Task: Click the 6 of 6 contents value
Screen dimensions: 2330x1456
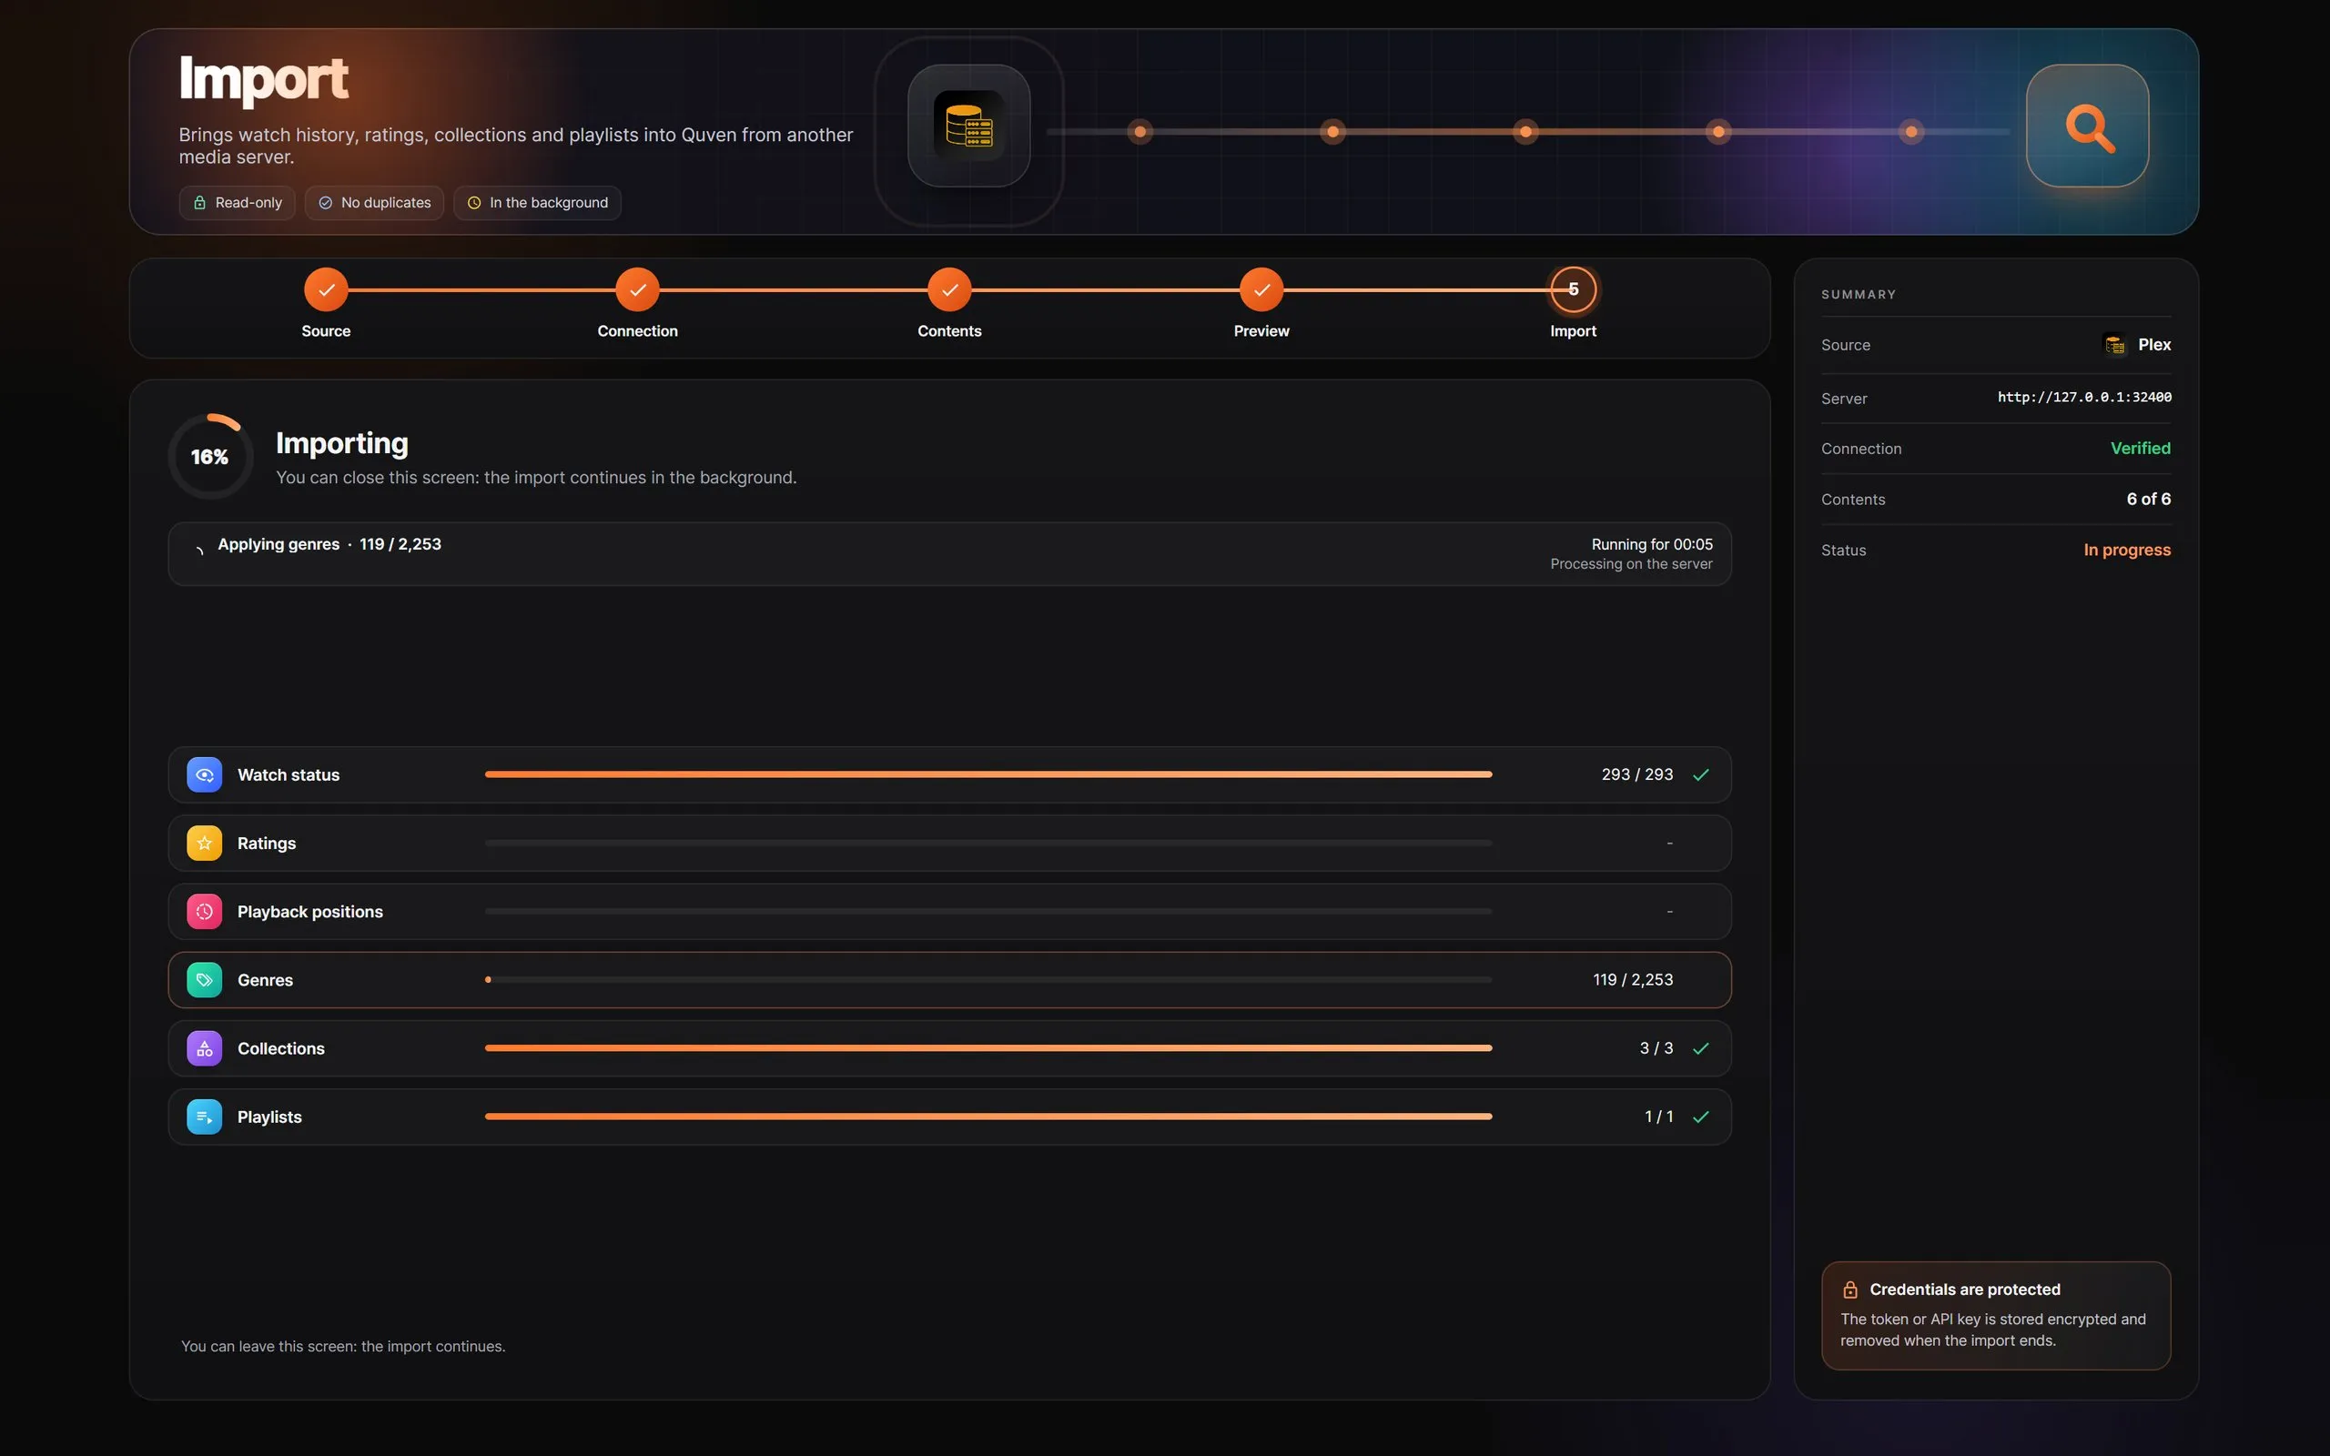Action: click(2148, 499)
